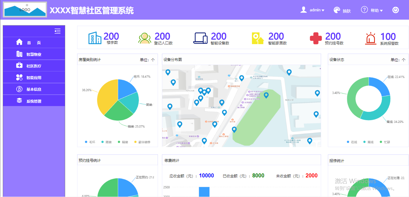The width and height of the screenshot is (409, 197).
Task: Click the 设备状态 panel title
Action: [x=337, y=59]
